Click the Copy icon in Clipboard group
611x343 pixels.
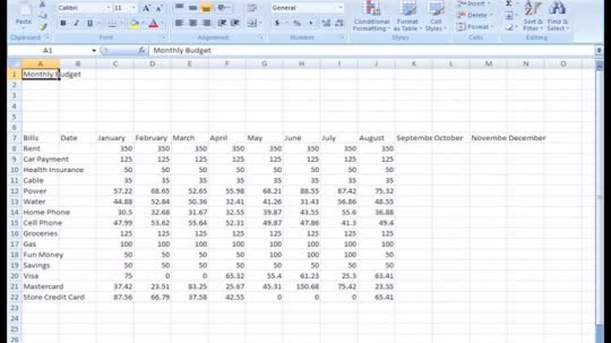(x=43, y=15)
